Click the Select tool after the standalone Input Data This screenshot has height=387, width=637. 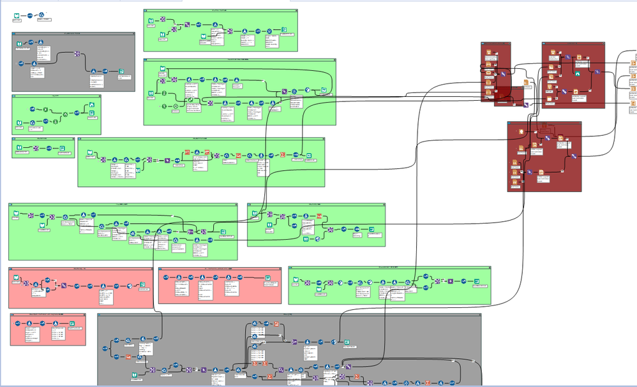point(29,16)
